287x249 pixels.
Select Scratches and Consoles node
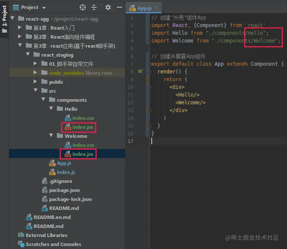click(53, 244)
